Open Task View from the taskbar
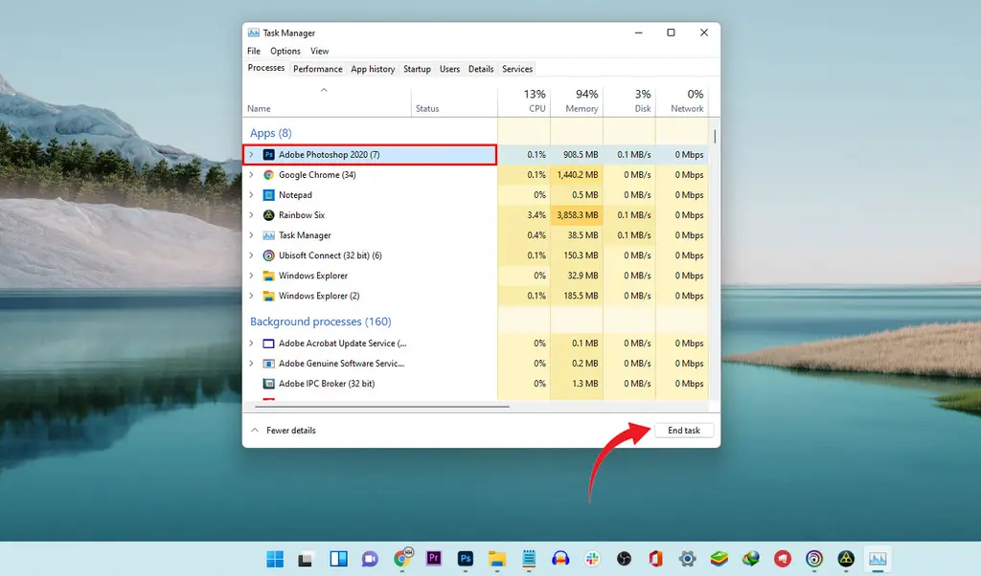This screenshot has width=981, height=576. 306,559
